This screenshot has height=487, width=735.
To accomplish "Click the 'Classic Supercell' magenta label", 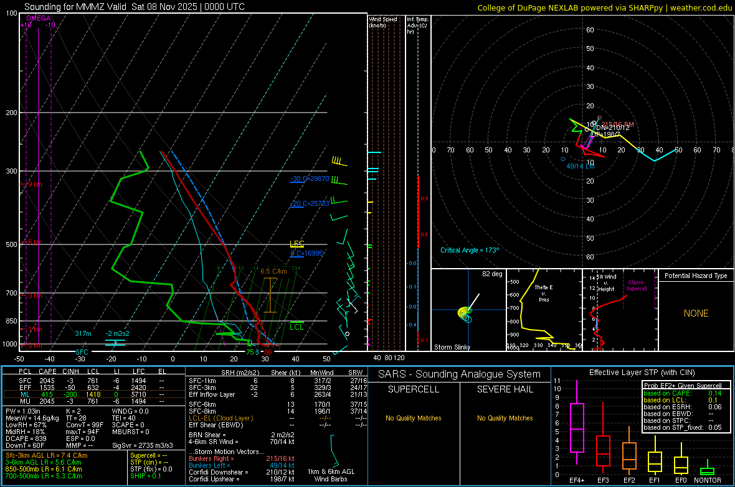I will click(x=637, y=285).
